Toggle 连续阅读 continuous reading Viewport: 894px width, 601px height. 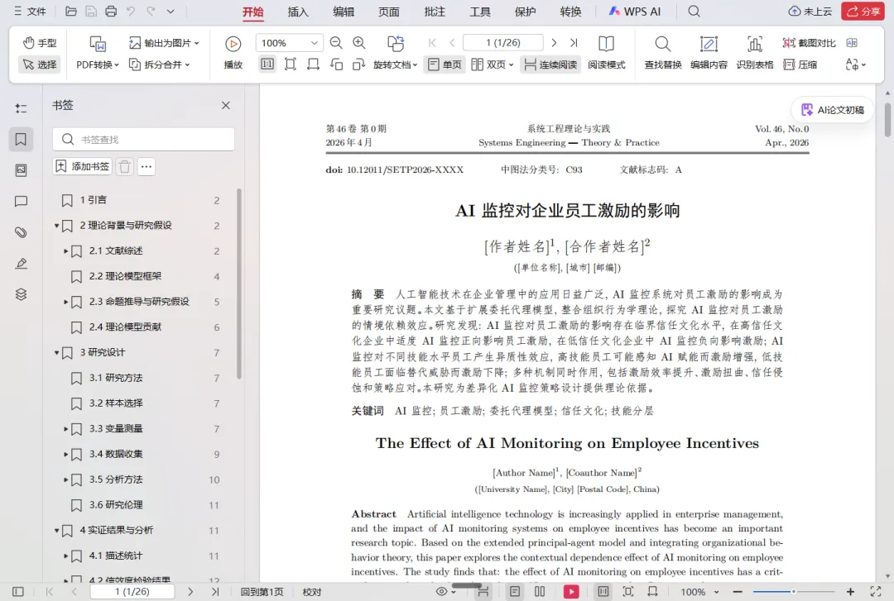tap(550, 64)
